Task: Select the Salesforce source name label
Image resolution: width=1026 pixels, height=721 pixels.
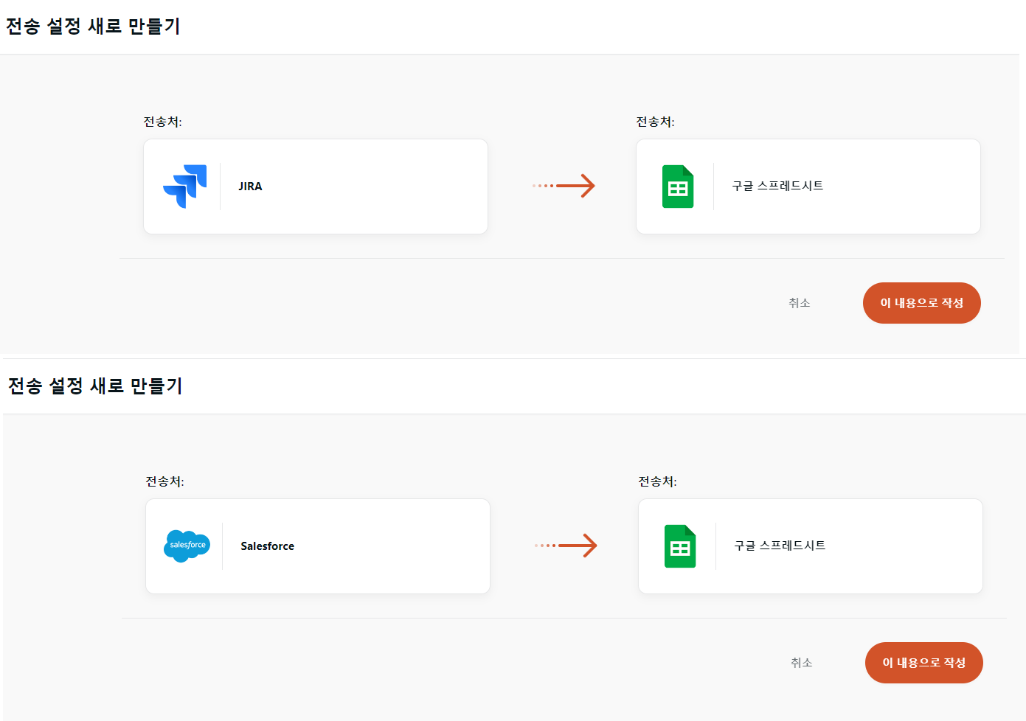Action: click(267, 546)
